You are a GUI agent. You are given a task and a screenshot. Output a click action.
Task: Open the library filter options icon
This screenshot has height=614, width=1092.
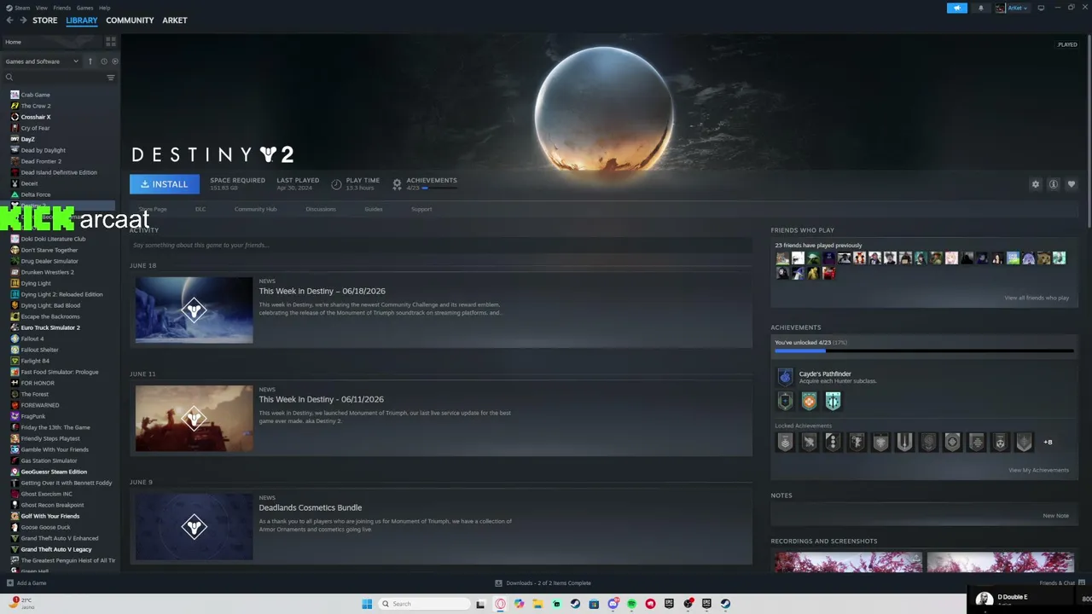pyautogui.click(x=110, y=78)
